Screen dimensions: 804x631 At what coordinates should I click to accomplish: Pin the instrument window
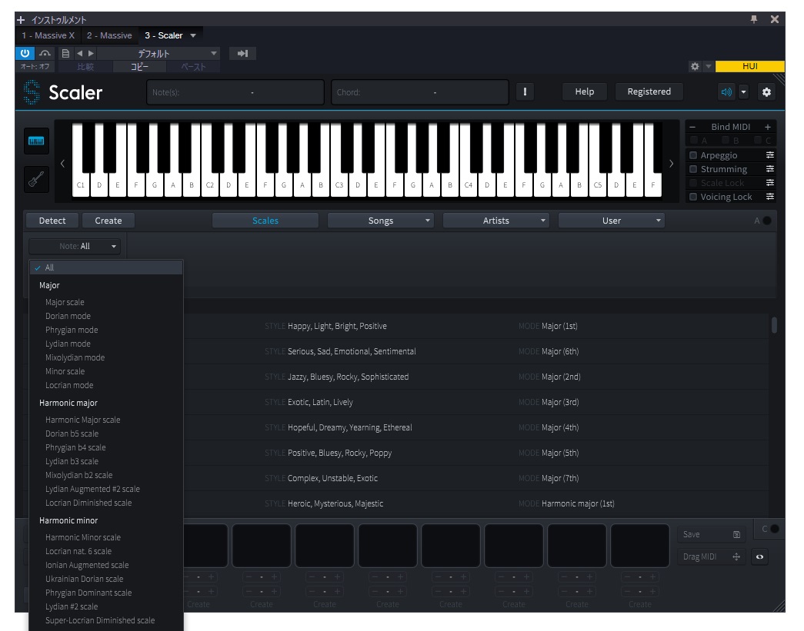click(754, 19)
